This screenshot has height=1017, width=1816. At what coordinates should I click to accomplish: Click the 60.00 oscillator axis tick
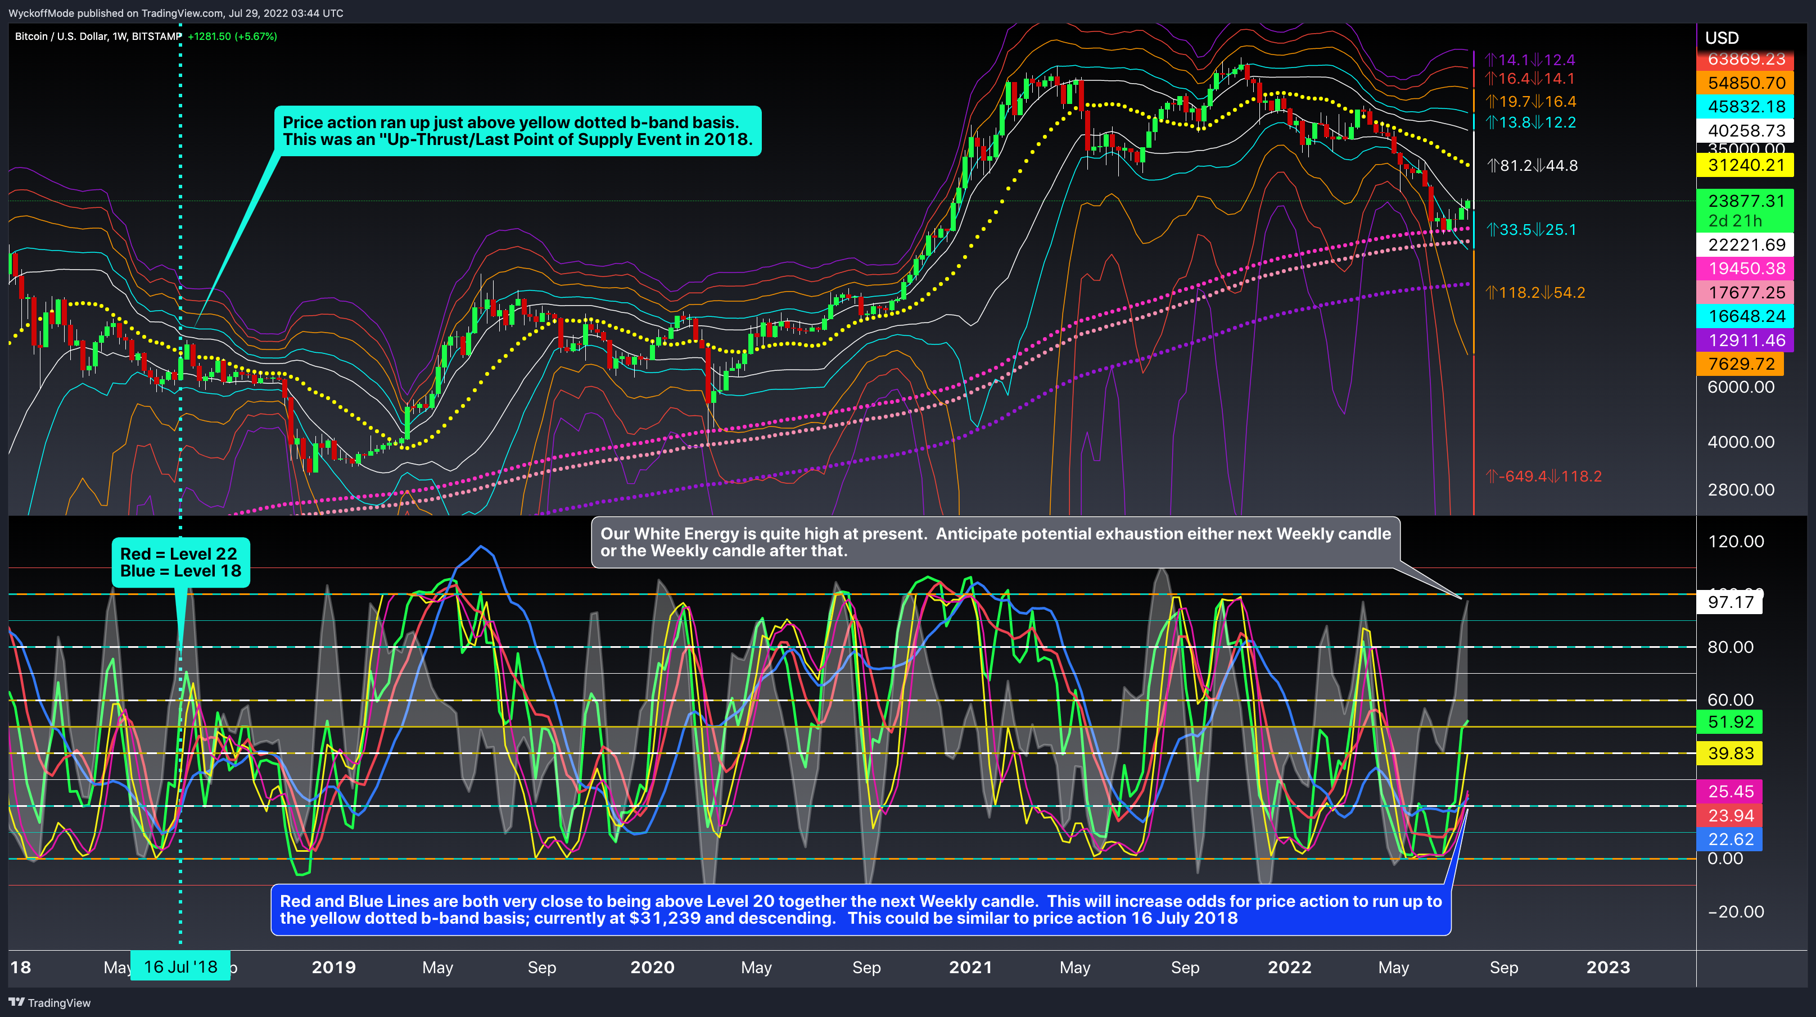[x=1730, y=700]
